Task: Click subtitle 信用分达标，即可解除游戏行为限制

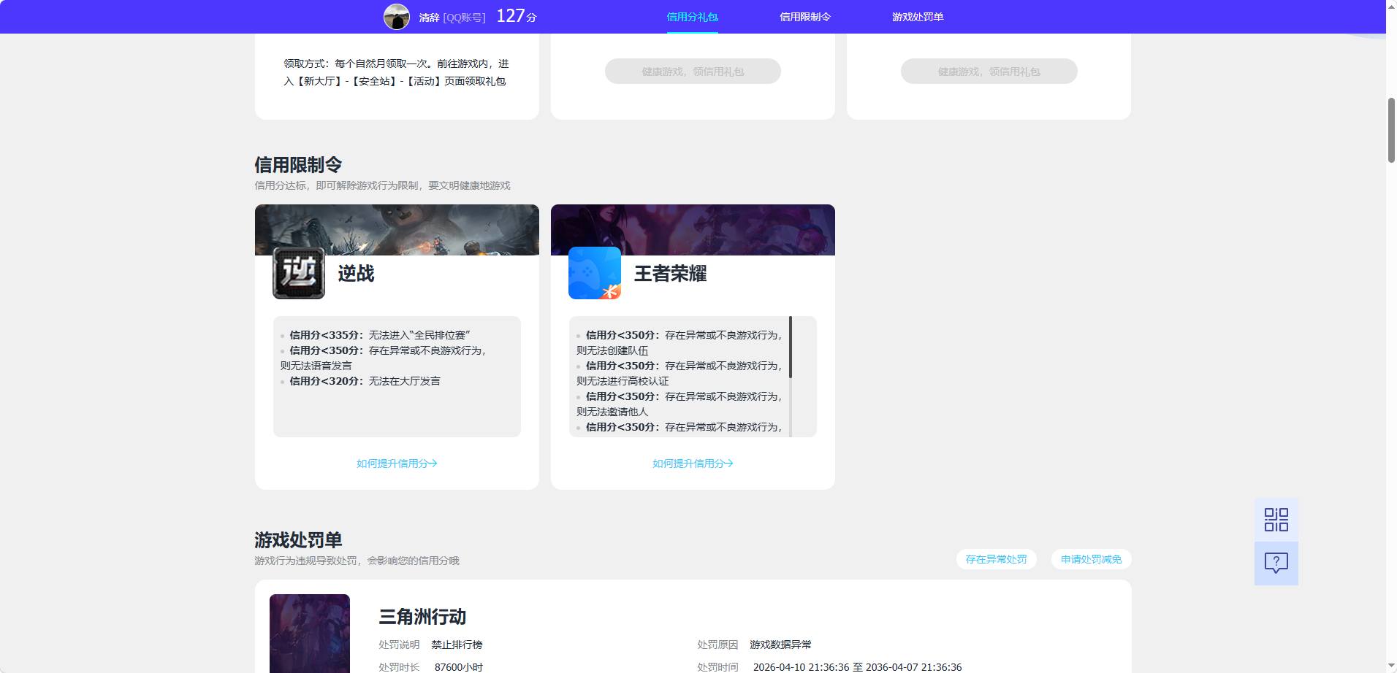Action: 382,185
